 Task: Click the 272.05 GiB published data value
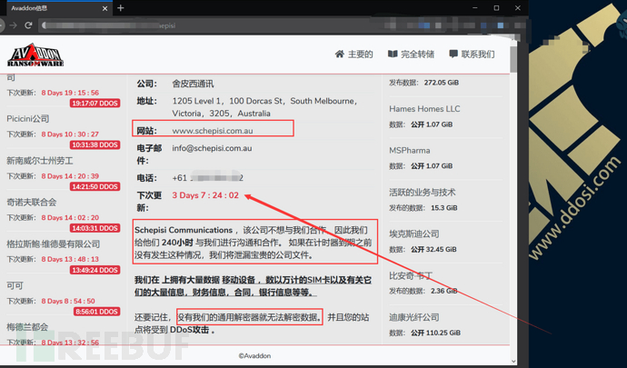(442, 83)
